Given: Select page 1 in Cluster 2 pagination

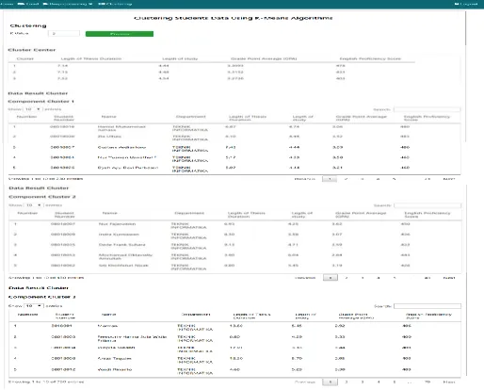Looking at the screenshot, I should point(331,278).
